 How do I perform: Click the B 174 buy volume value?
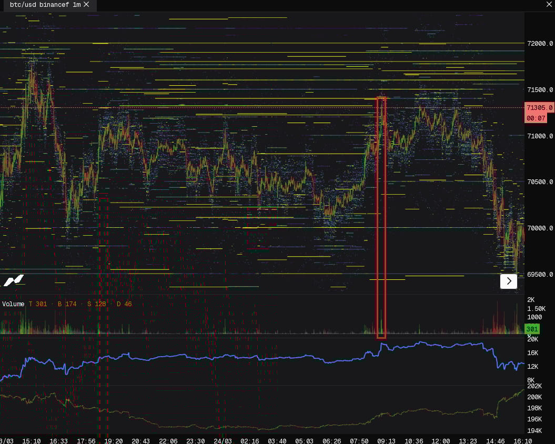pyautogui.click(x=67, y=304)
